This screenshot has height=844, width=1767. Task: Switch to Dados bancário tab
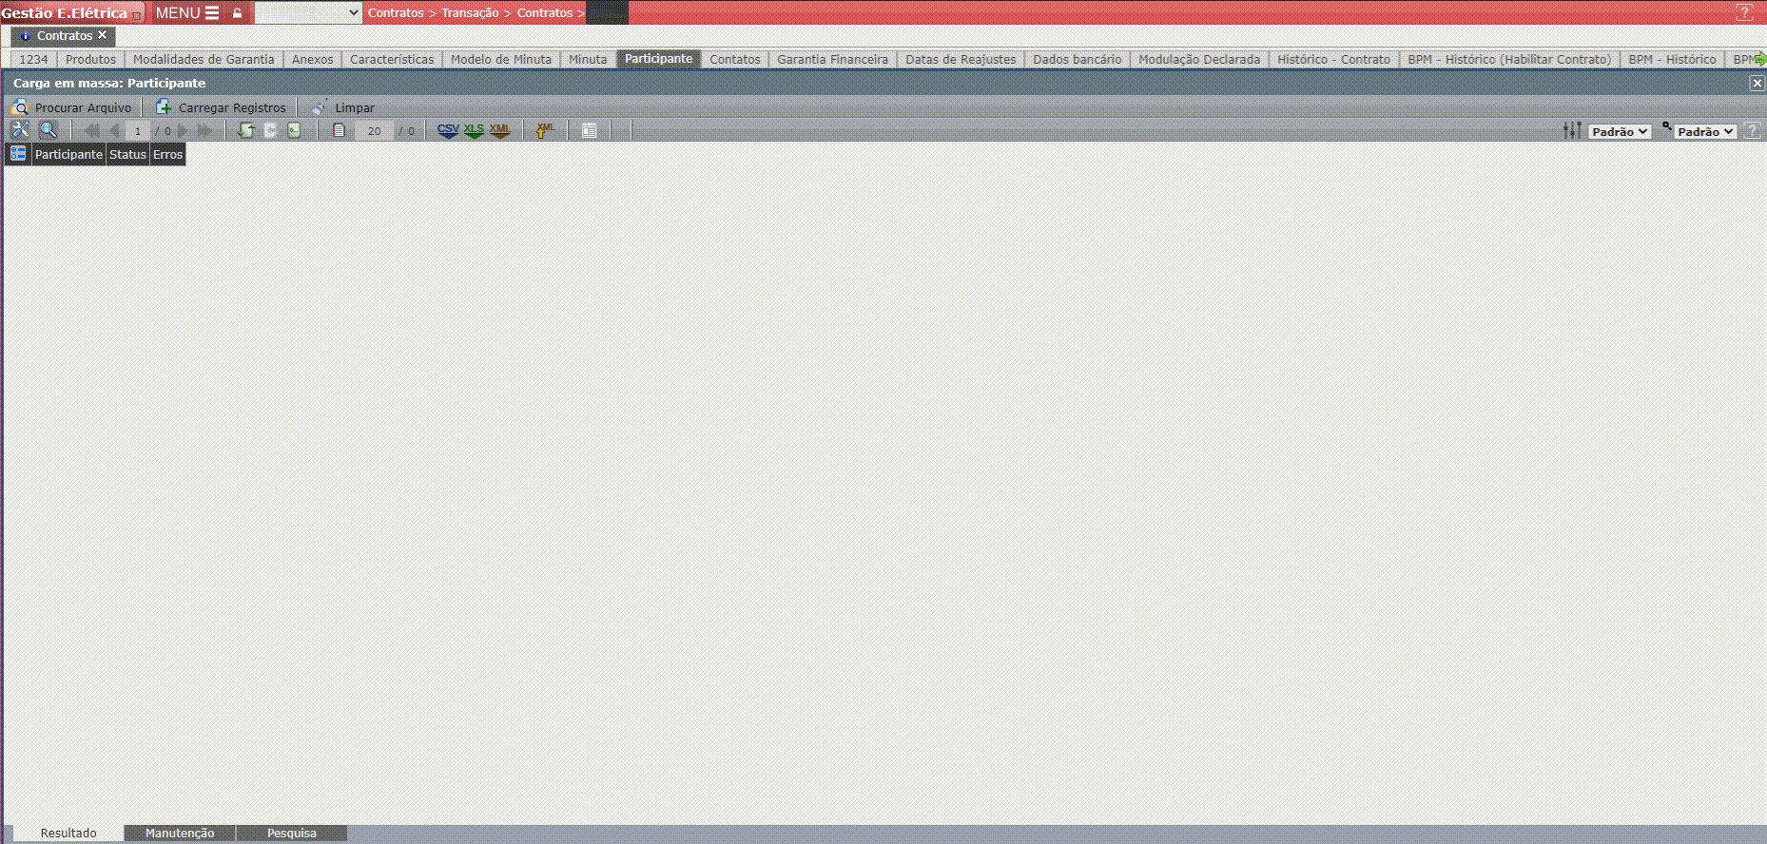click(x=1078, y=59)
